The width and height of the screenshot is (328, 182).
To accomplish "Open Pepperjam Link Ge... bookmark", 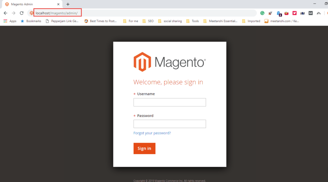I will click(62, 21).
